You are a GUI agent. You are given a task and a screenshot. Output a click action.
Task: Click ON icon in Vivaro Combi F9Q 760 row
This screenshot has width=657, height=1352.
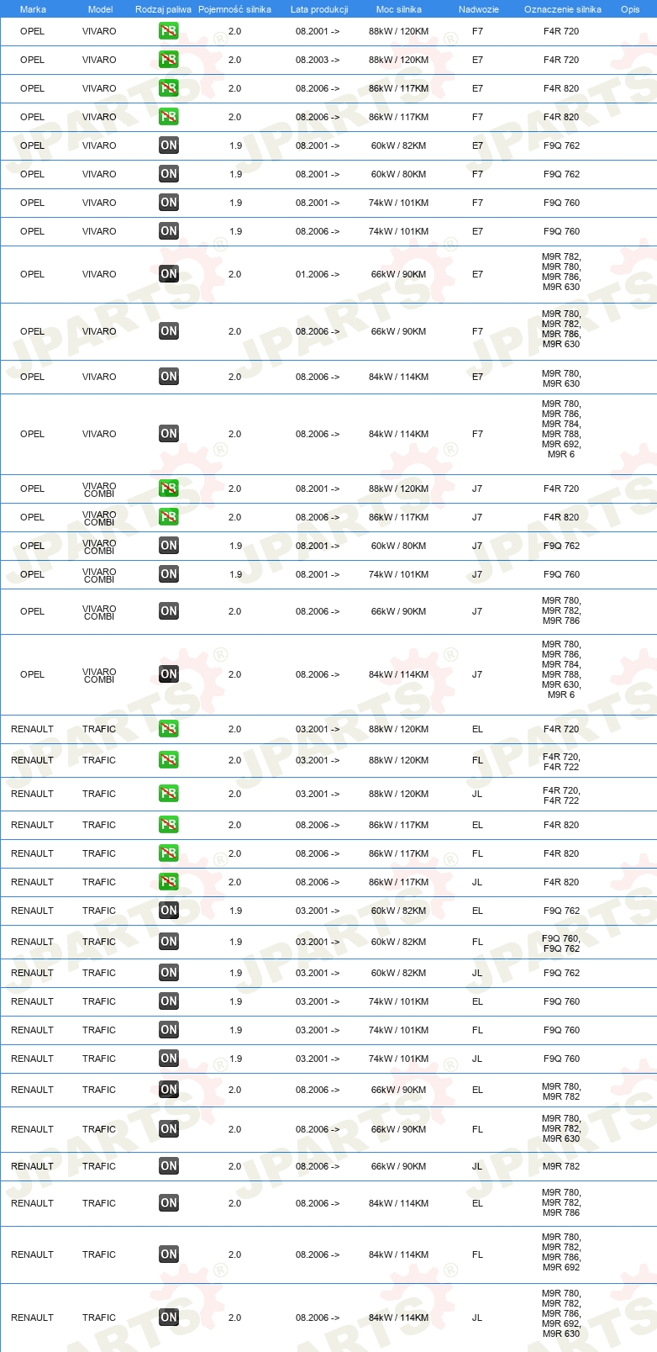(x=169, y=574)
